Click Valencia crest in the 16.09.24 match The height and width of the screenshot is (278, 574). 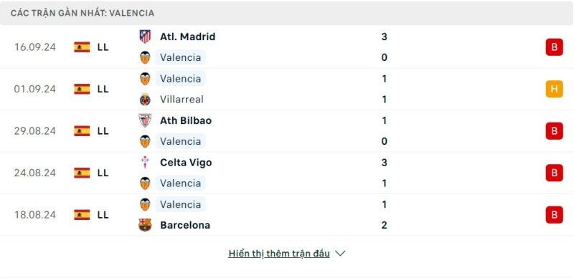click(145, 57)
